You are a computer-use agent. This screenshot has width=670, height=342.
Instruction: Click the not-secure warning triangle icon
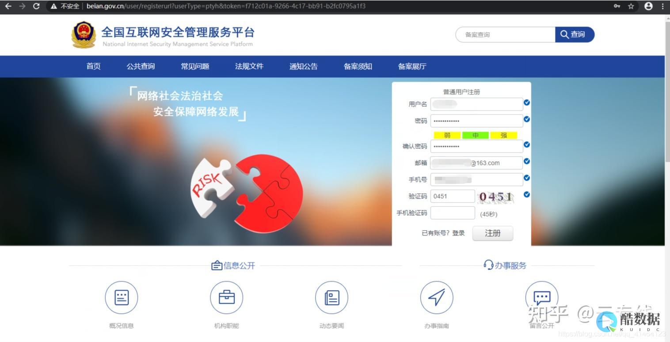[54, 6]
